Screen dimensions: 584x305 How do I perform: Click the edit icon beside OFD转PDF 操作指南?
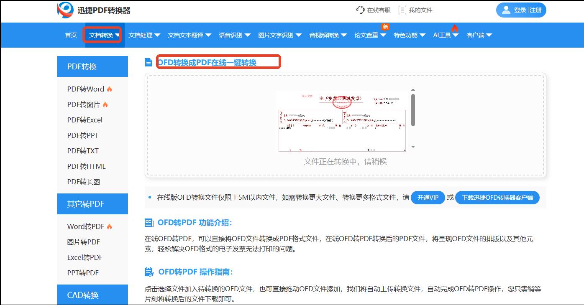click(x=149, y=272)
